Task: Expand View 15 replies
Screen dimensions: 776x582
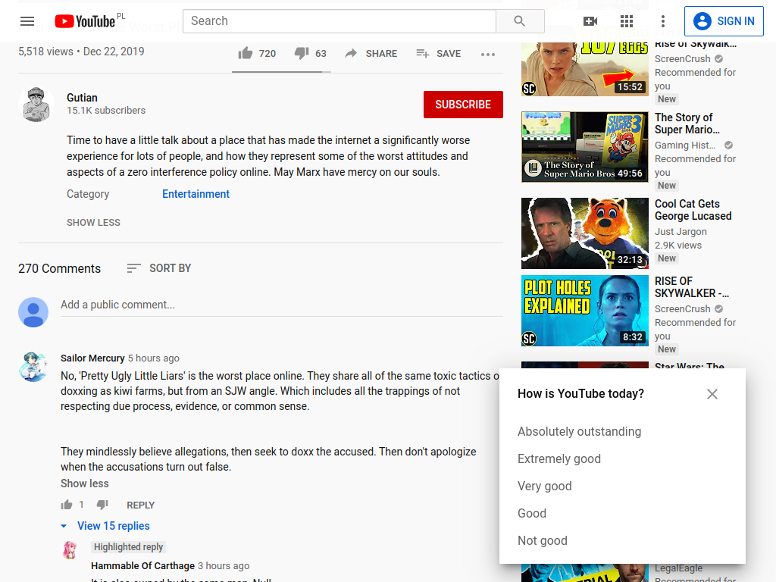Action: [114, 526]
